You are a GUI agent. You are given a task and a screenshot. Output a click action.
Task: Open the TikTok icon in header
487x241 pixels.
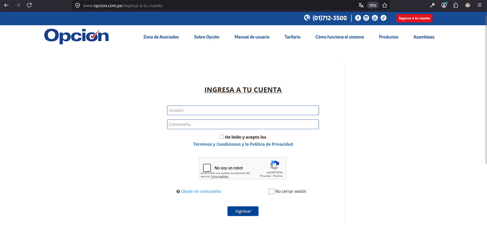click(x=384, y=18)
